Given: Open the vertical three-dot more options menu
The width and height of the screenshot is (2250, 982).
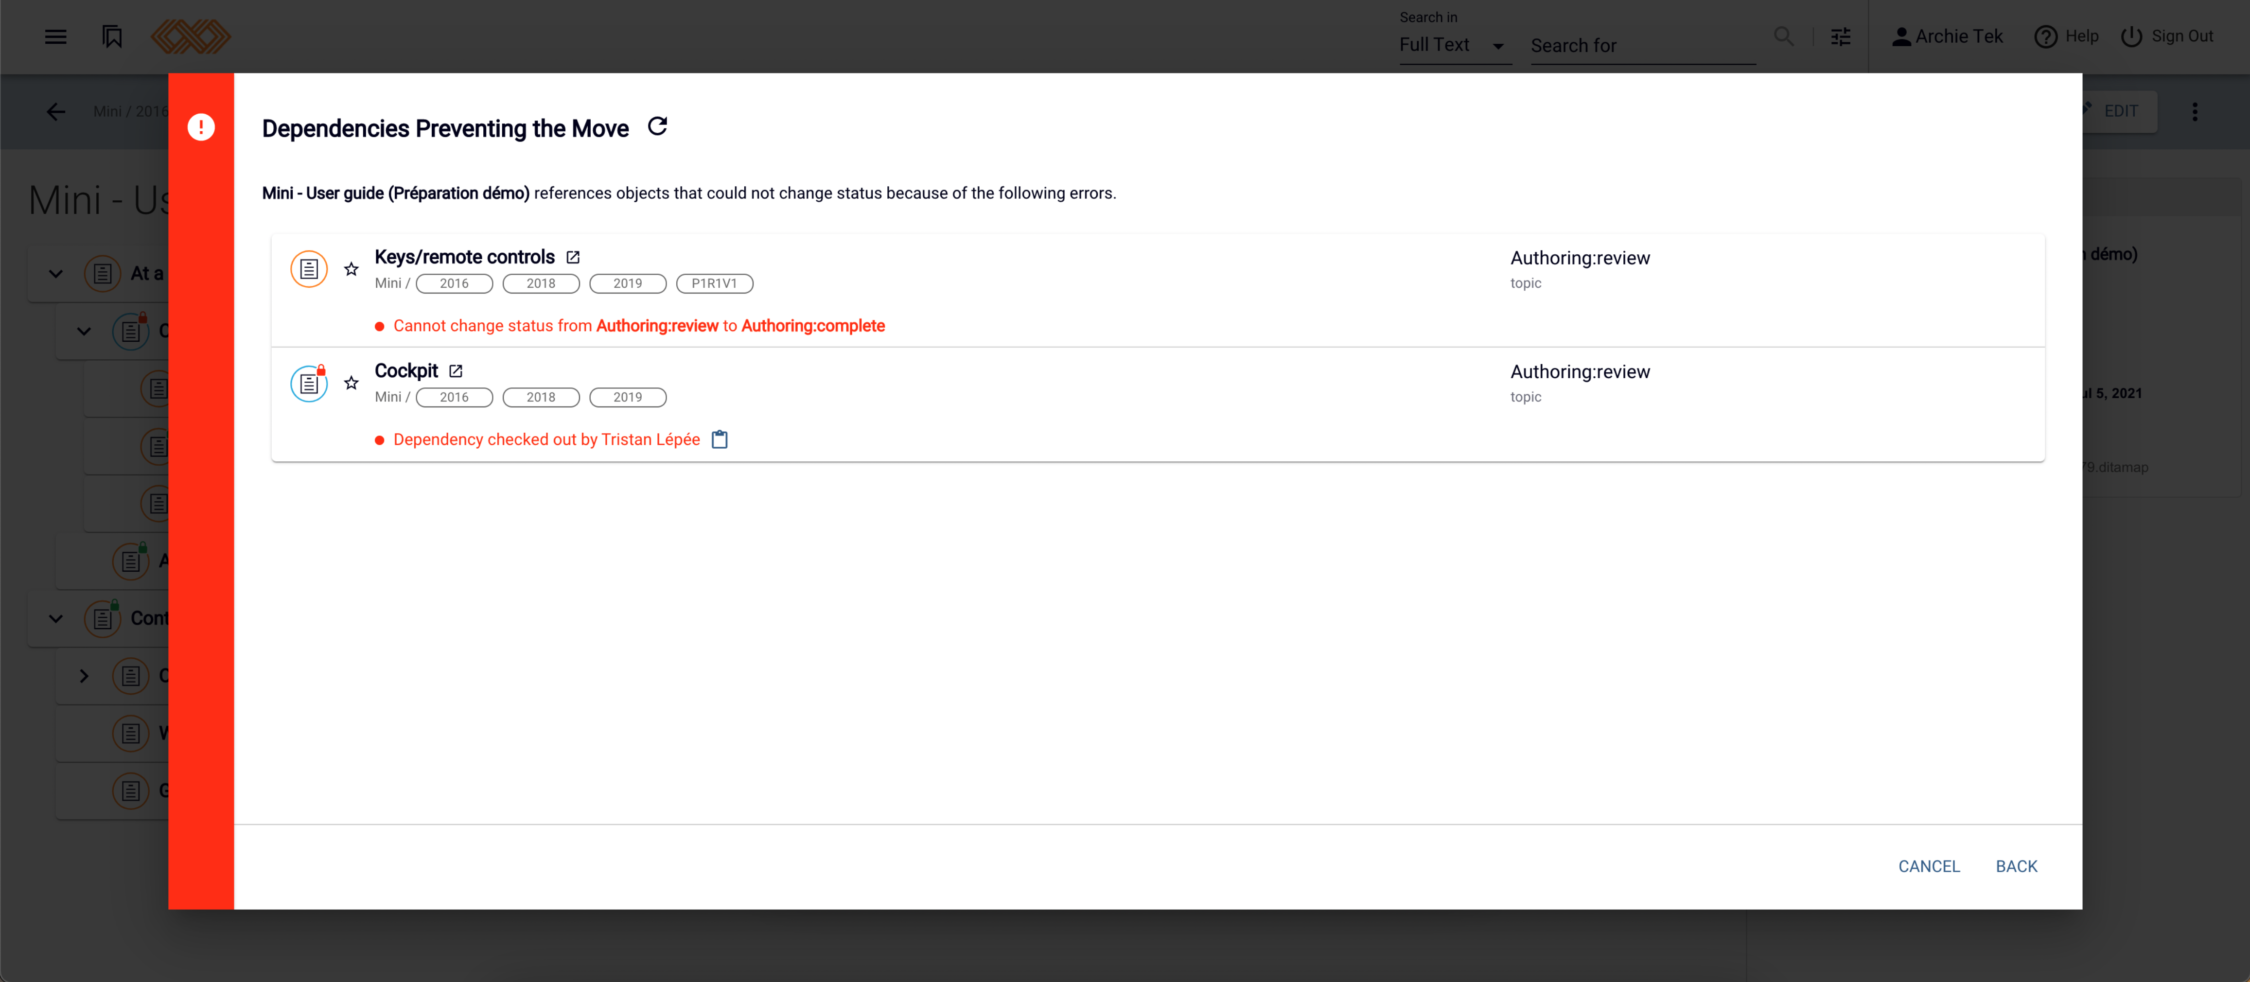Looking at the screenshot, I should (2194, 112).
